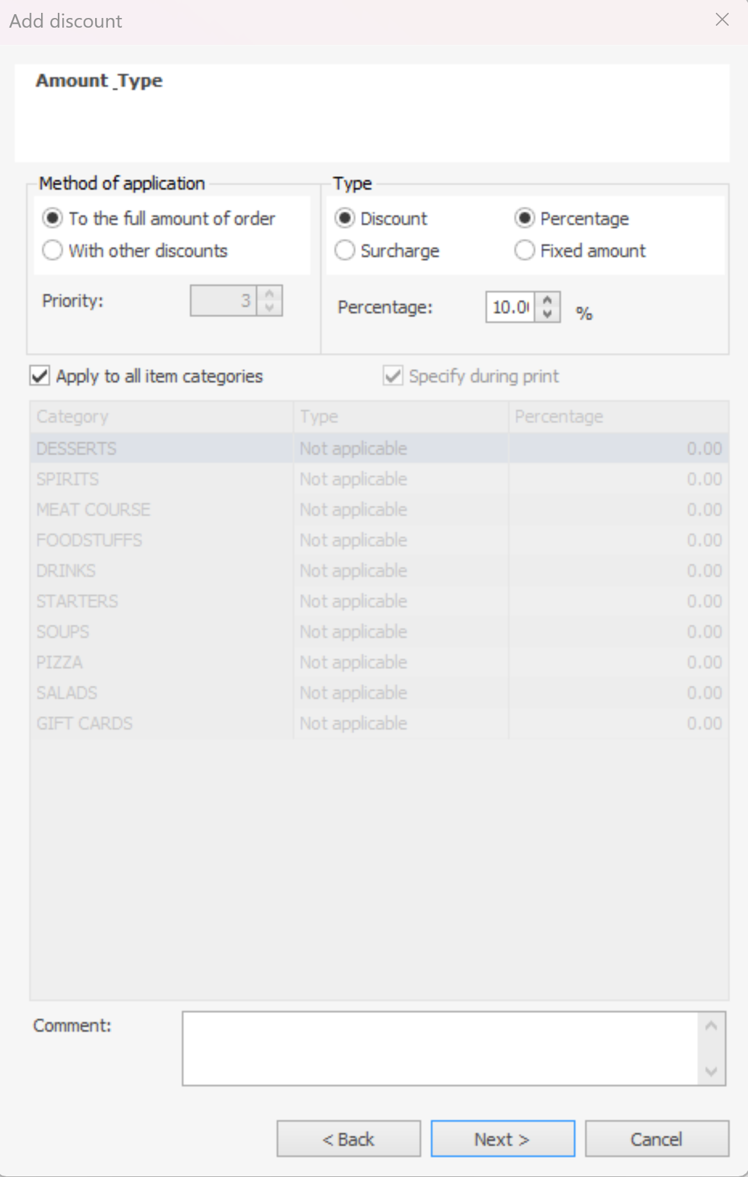Click the Category column header

[x=161, y=417]
